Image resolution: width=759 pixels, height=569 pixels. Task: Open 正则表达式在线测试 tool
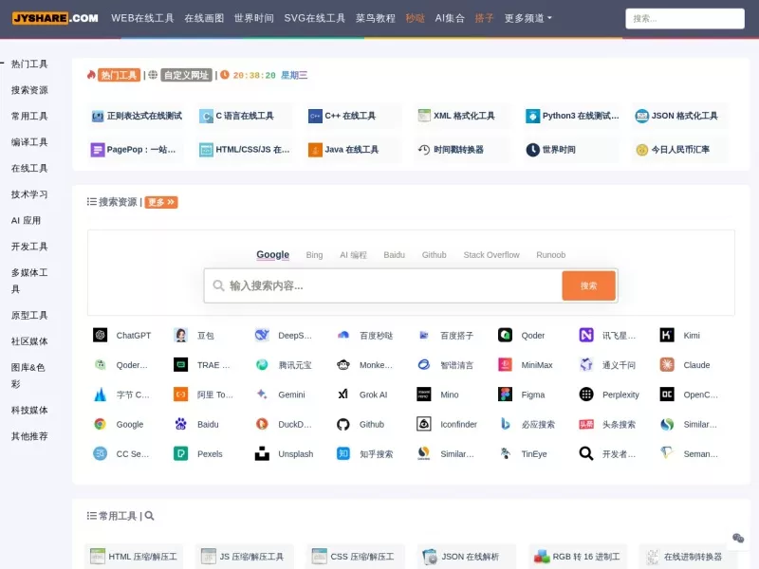[x=137, y=116]
